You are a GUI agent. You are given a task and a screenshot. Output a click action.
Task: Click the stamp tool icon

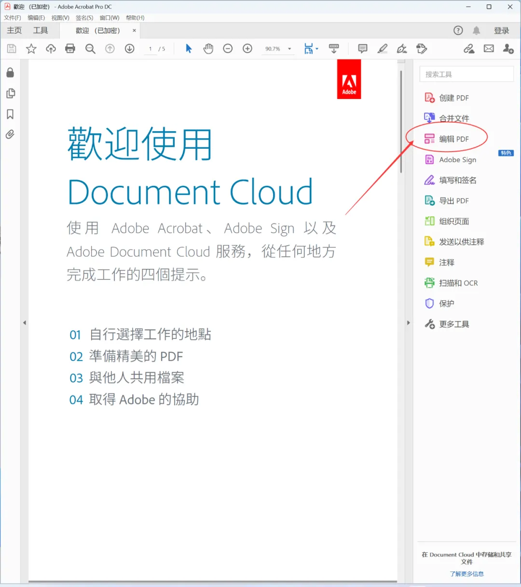click(x=422, y=49)
